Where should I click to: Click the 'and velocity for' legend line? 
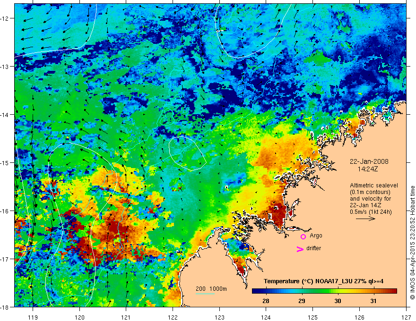pyautogui.click(x=370, y=199)
